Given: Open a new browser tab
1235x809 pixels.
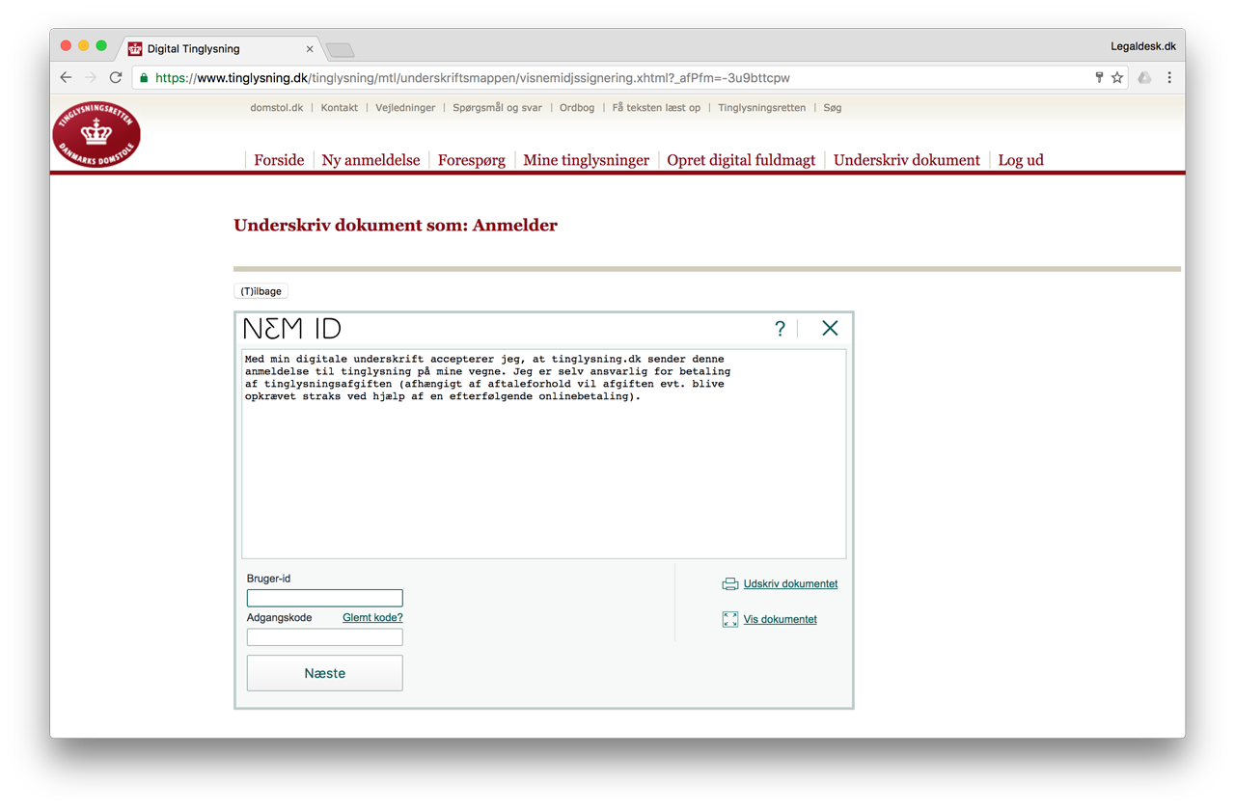Looking at the screenshot, I should pos(341,49).
